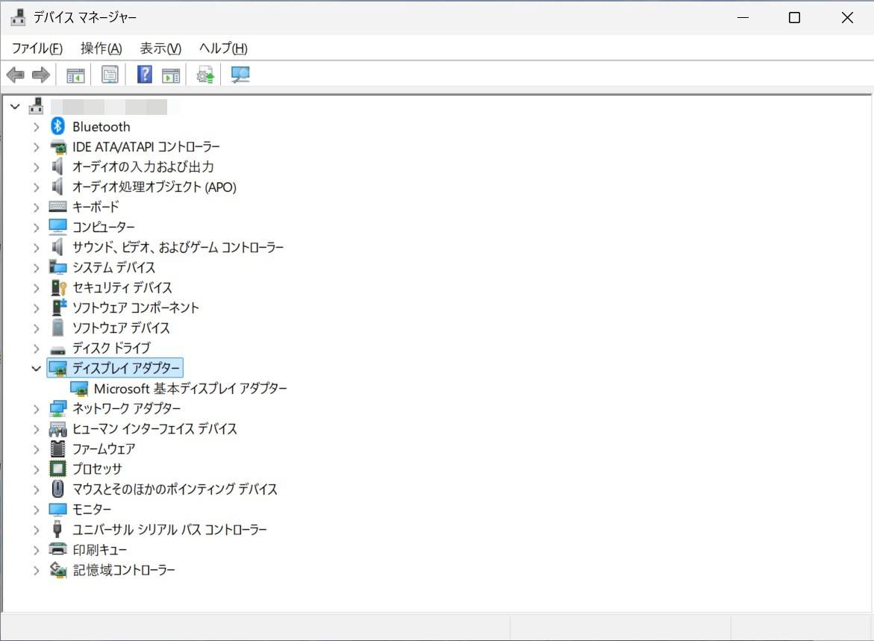
Task: Select マウスとそのほかのポインティング デバイス item
Action: (175, 489)
